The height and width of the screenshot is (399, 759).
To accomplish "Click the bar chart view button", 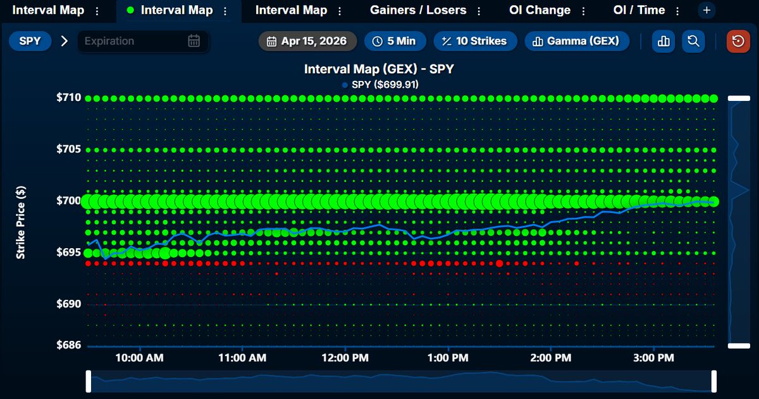I will tap(663, 41).
